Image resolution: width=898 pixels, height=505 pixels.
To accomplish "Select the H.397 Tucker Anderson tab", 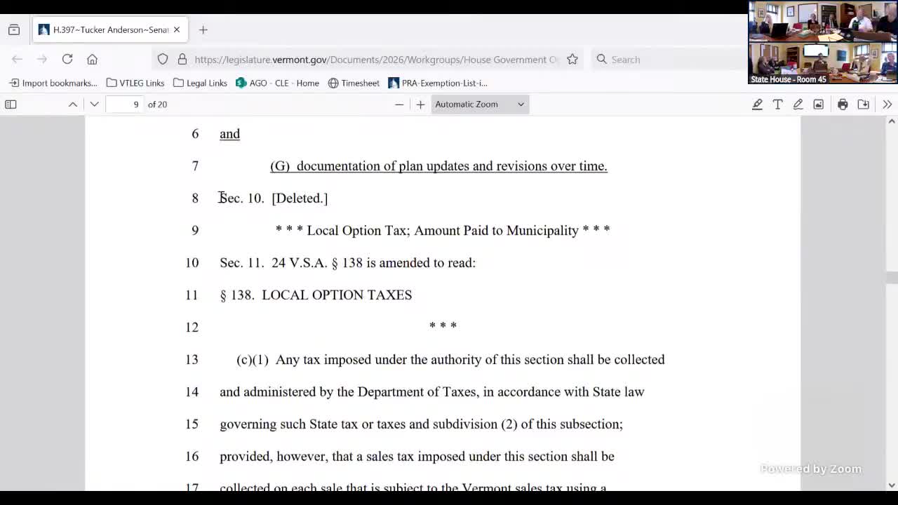I will (109, 29).
